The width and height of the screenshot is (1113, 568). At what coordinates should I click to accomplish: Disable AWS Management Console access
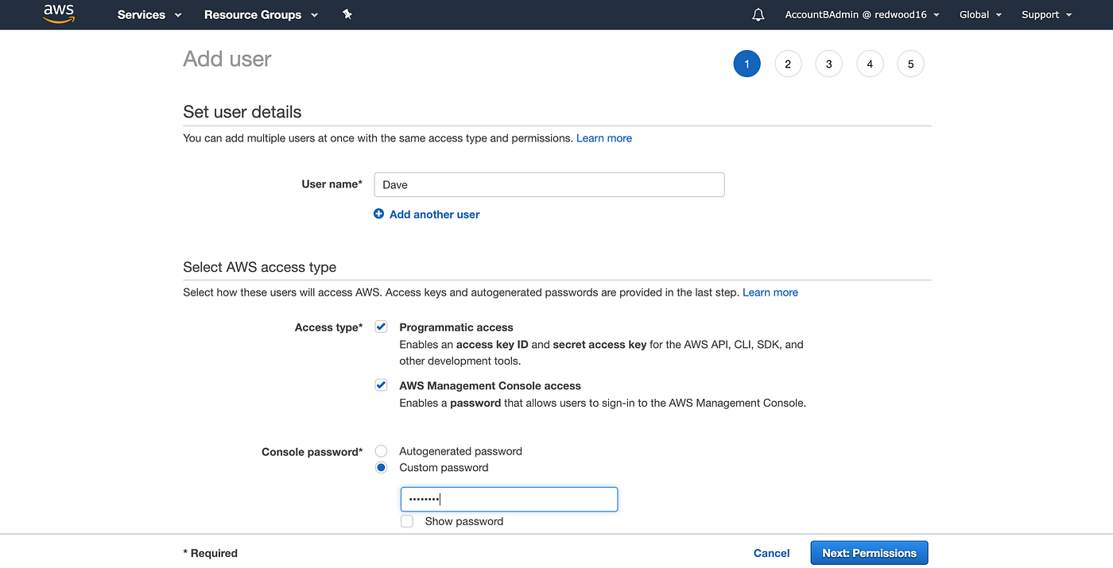(x=381, y=384)
